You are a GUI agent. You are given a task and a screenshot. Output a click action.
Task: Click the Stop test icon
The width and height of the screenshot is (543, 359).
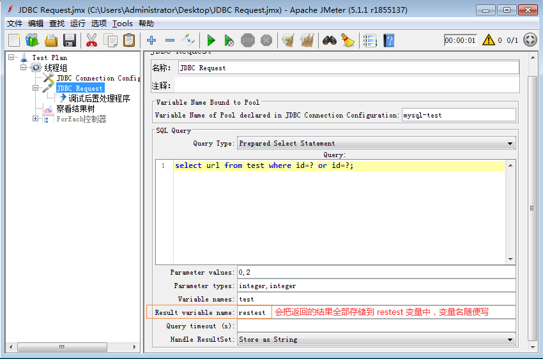[x=248, y=40]
